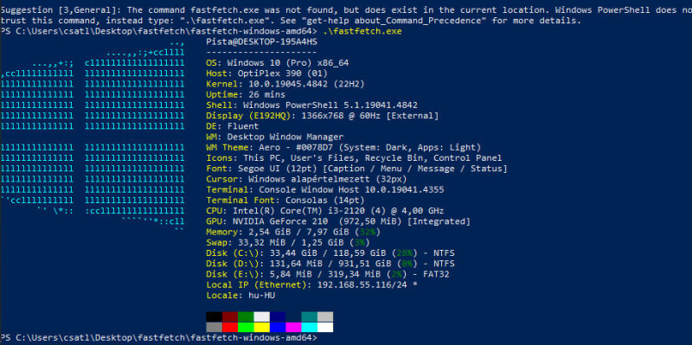
Task: Choose the yellow color block
Action: pos(262,327)
